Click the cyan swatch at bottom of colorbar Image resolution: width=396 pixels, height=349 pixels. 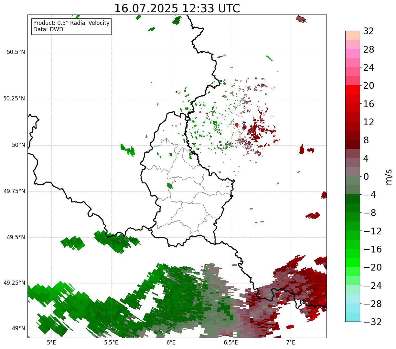353,317
